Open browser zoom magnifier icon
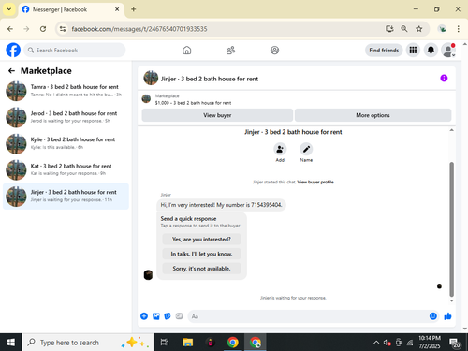The width and height of the screenshot is (468, 351). [x=404, y=29]
